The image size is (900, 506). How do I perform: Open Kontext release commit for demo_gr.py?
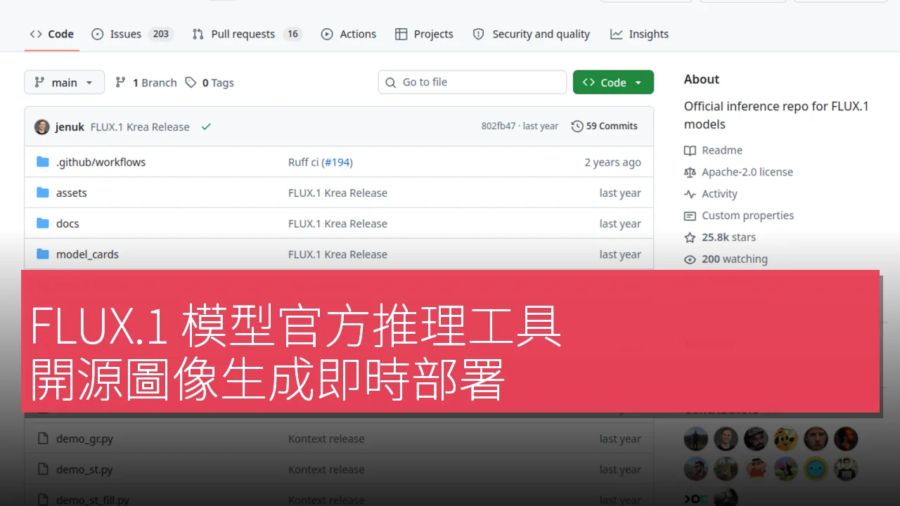click(326, 439)
